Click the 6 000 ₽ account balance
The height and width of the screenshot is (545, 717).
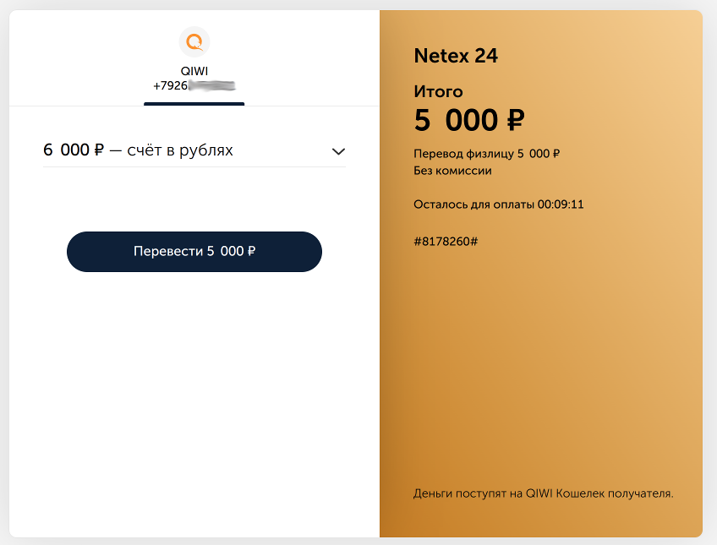[74, 150]
